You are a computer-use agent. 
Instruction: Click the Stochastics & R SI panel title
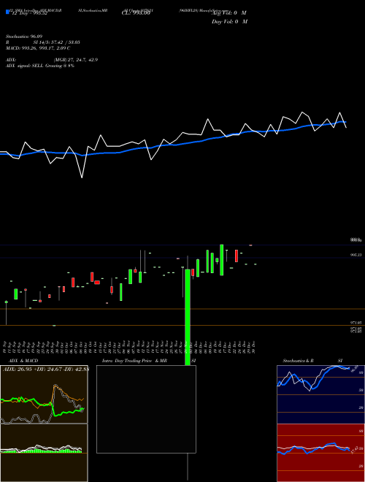click(312, 361)
